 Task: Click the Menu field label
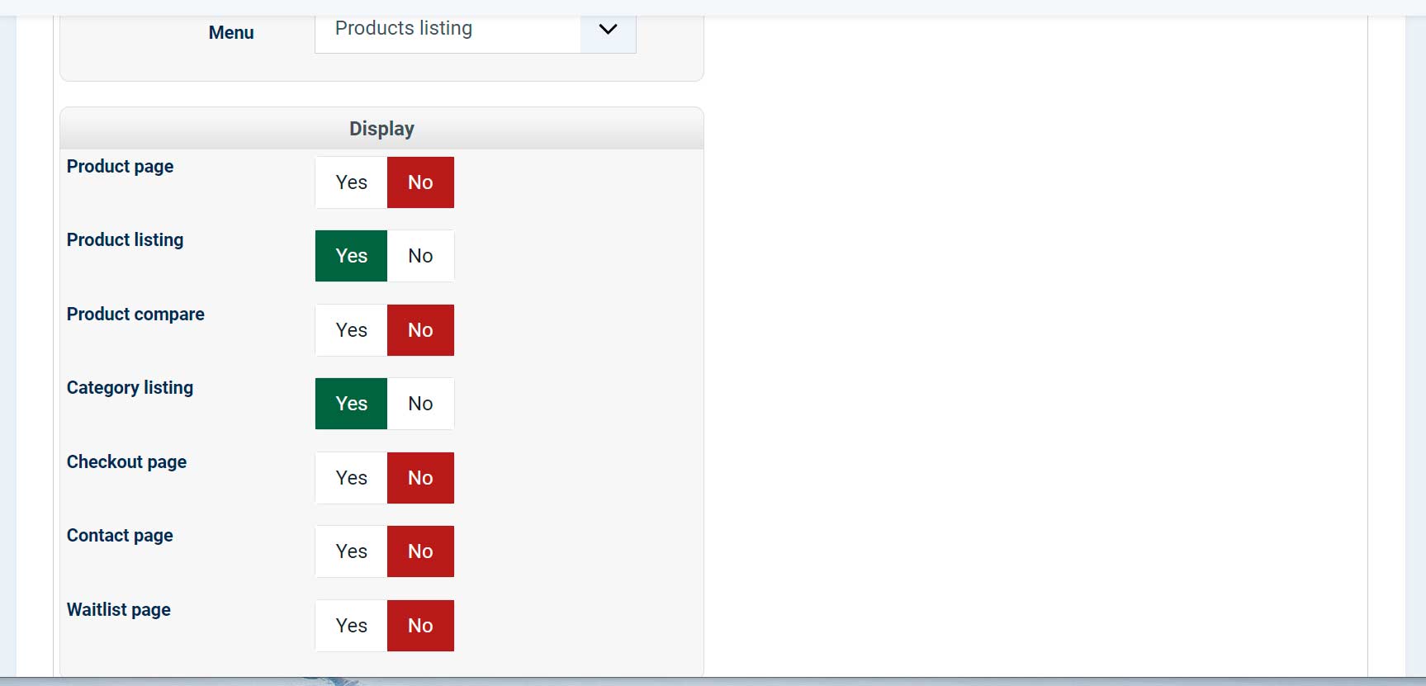coord(231,33)
